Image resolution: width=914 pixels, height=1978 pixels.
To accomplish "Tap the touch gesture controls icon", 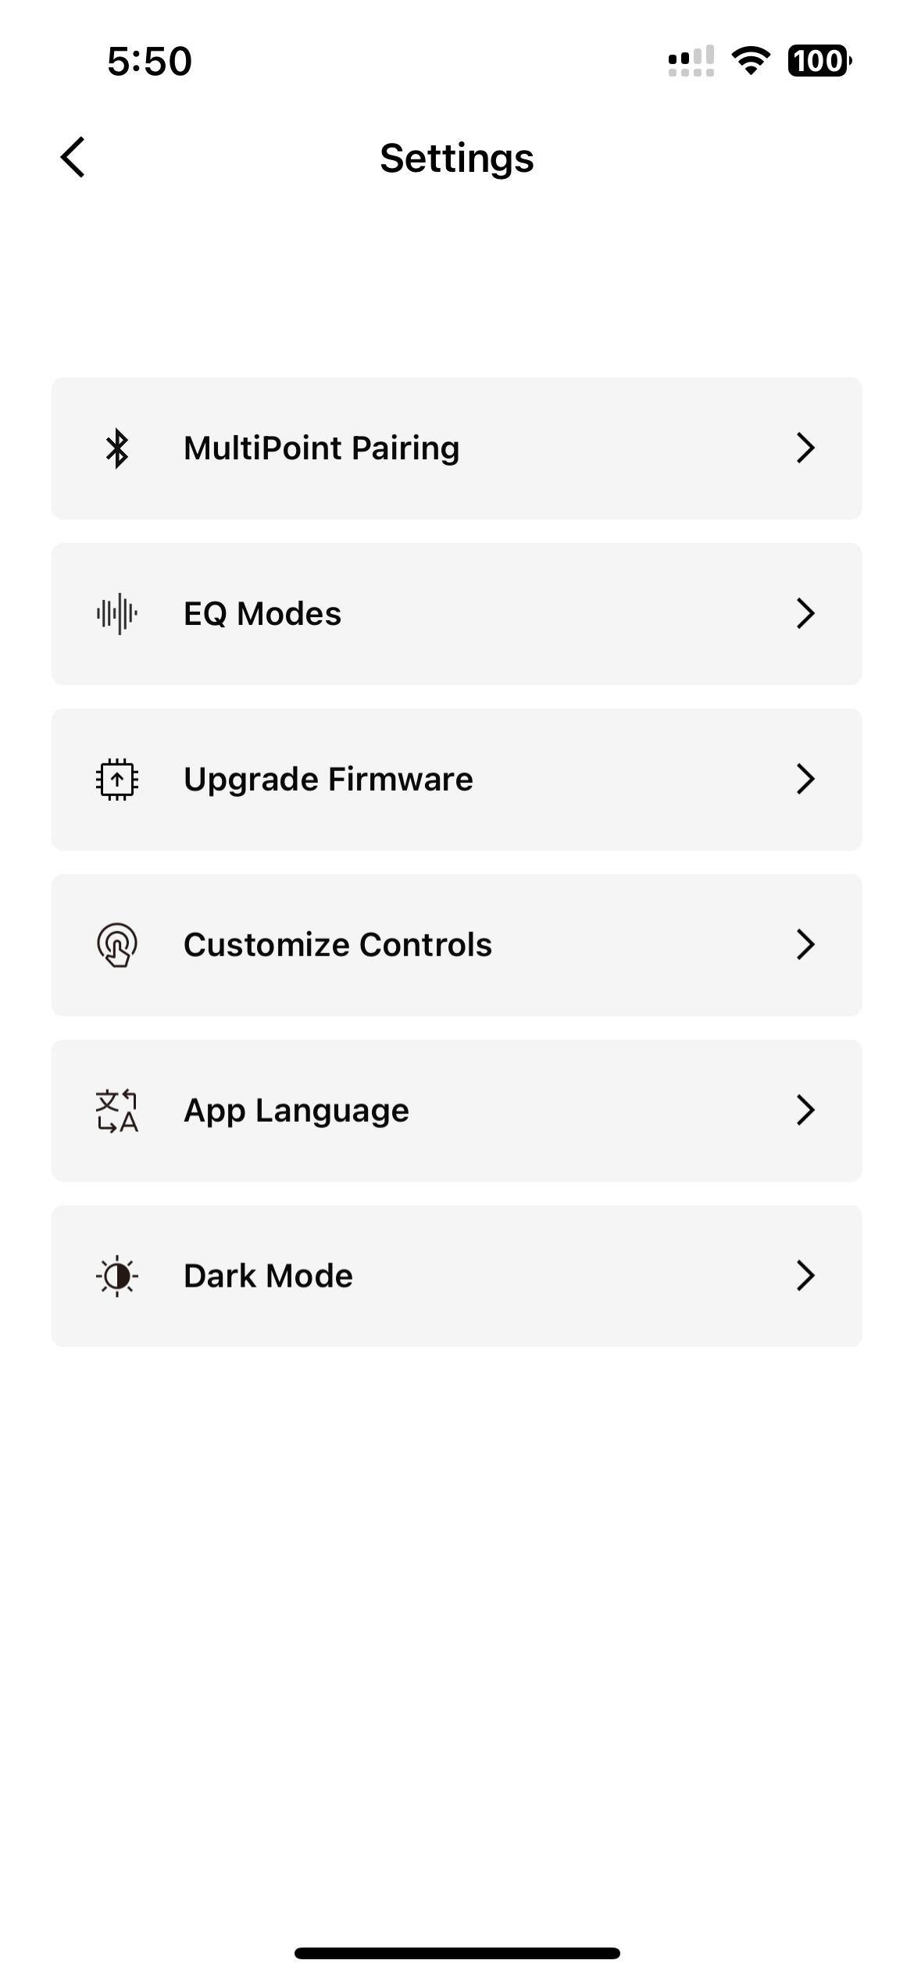I will (x=117, y=945).
